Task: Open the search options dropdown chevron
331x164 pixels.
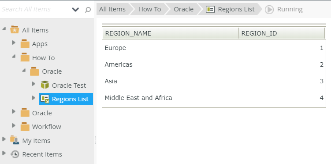Action: (x=75, y=10)
